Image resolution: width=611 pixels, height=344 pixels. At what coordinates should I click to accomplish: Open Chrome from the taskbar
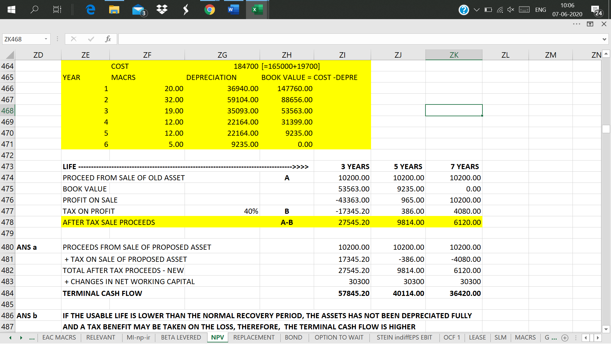tap(209, 10)
